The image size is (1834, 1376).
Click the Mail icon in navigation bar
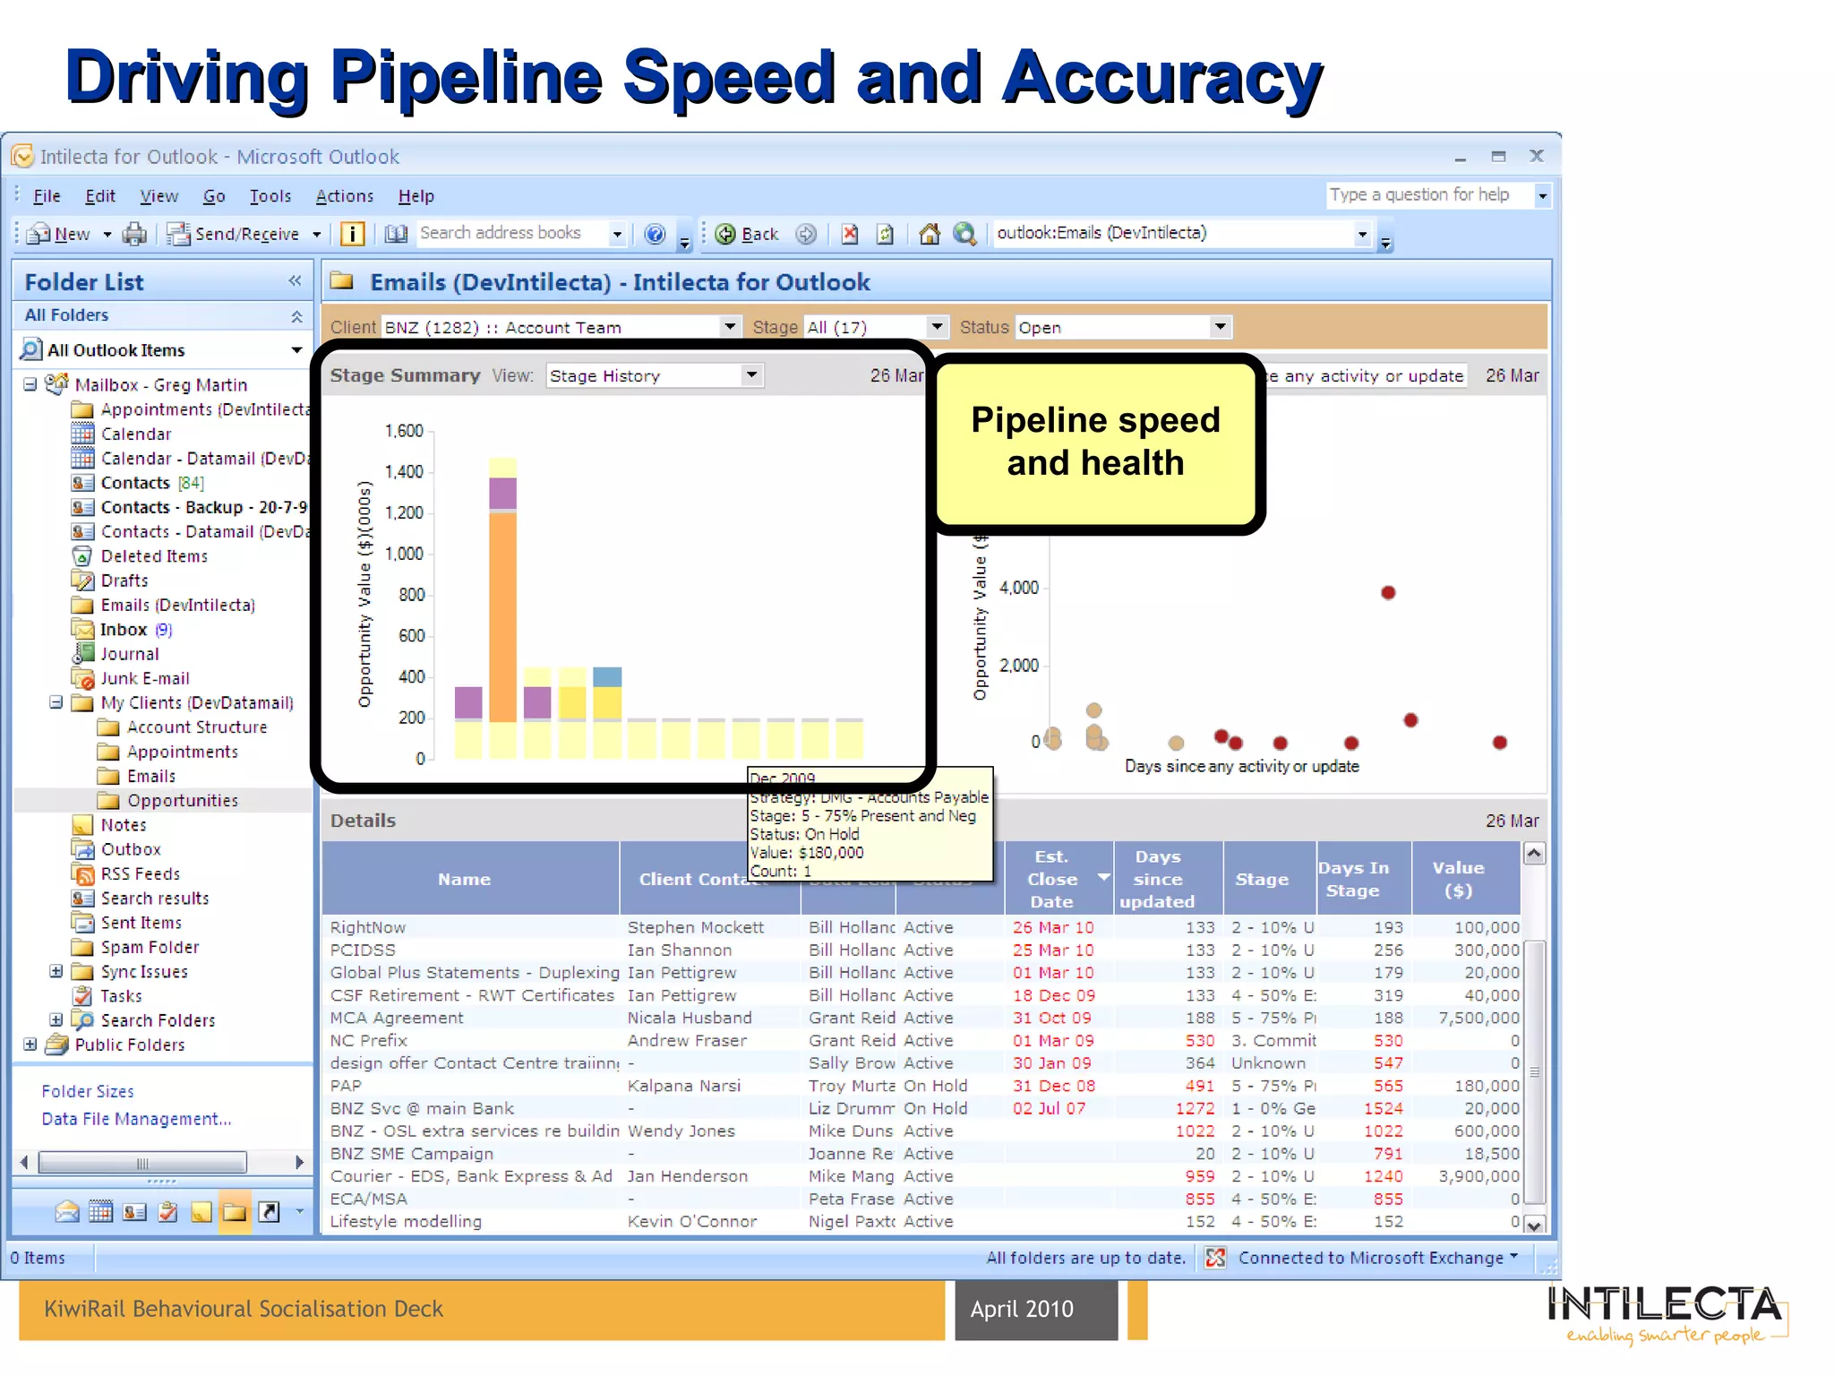(67, 1212)
